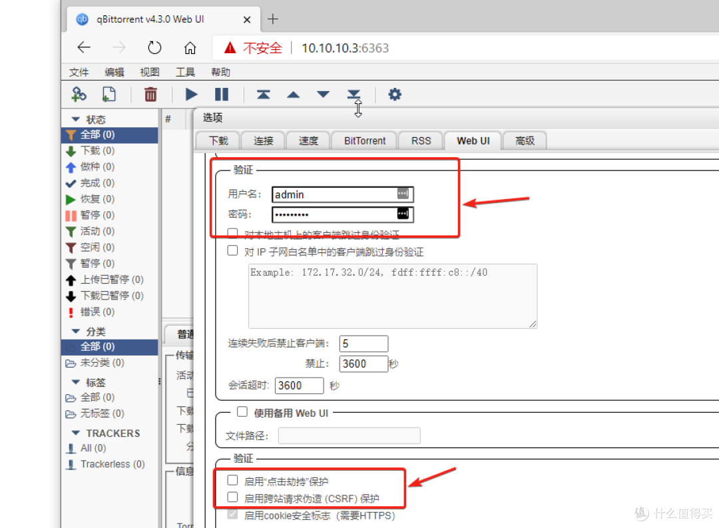Move torrent up in queue
Screen dimensions: 719x528
tap(293, 95)
